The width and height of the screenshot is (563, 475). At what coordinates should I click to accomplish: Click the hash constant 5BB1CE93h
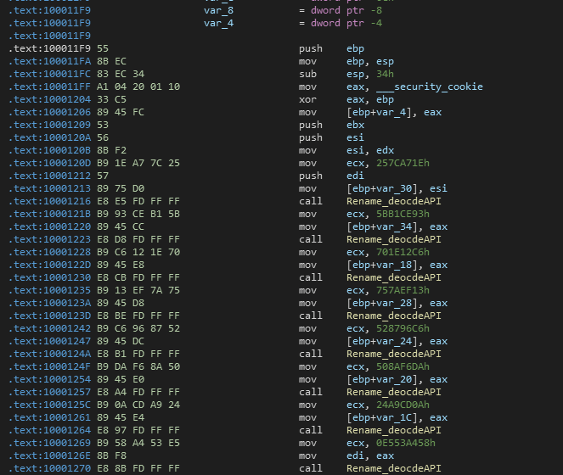(x=403, y=215)
